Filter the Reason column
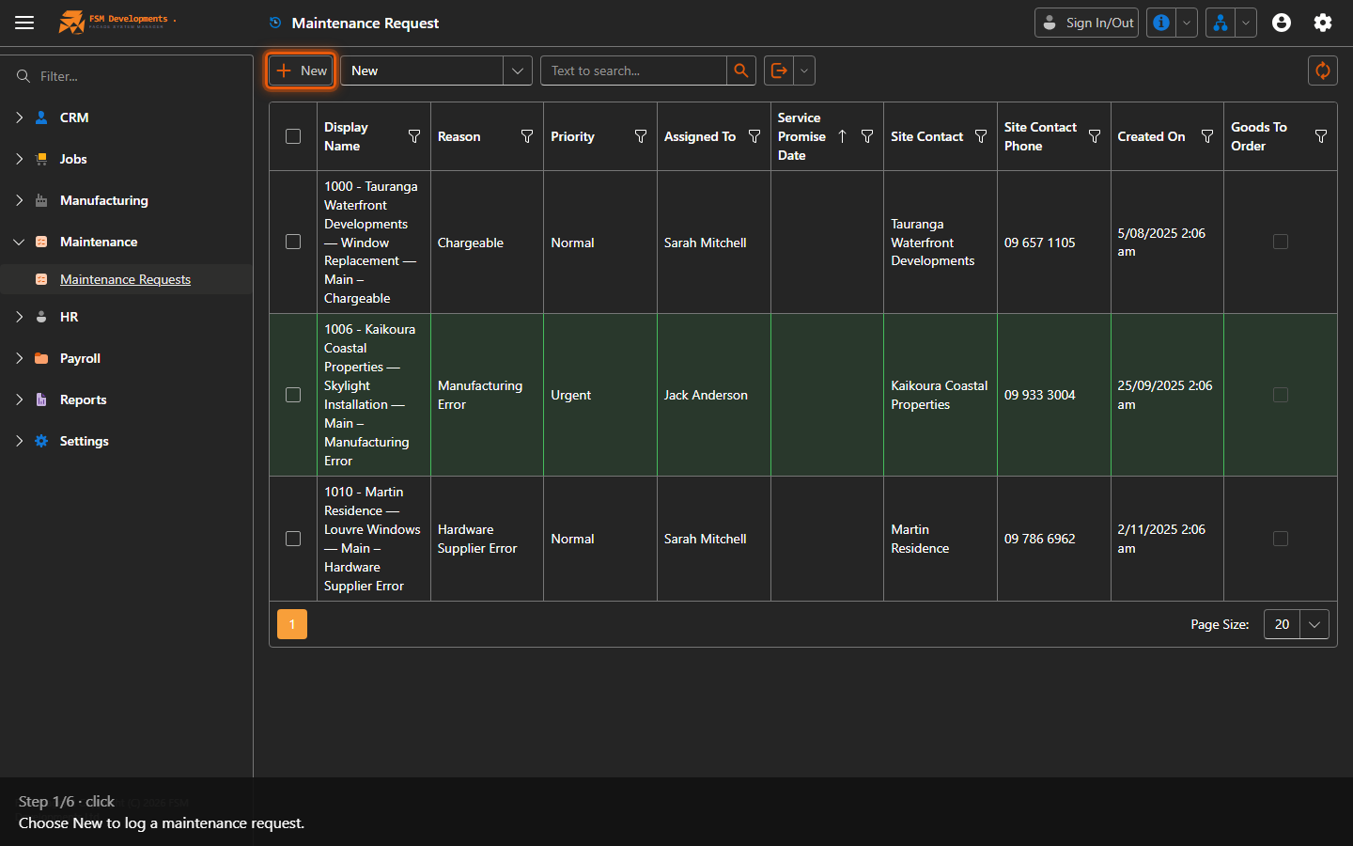The image size is (1353, 846). [x=527, y=136]
